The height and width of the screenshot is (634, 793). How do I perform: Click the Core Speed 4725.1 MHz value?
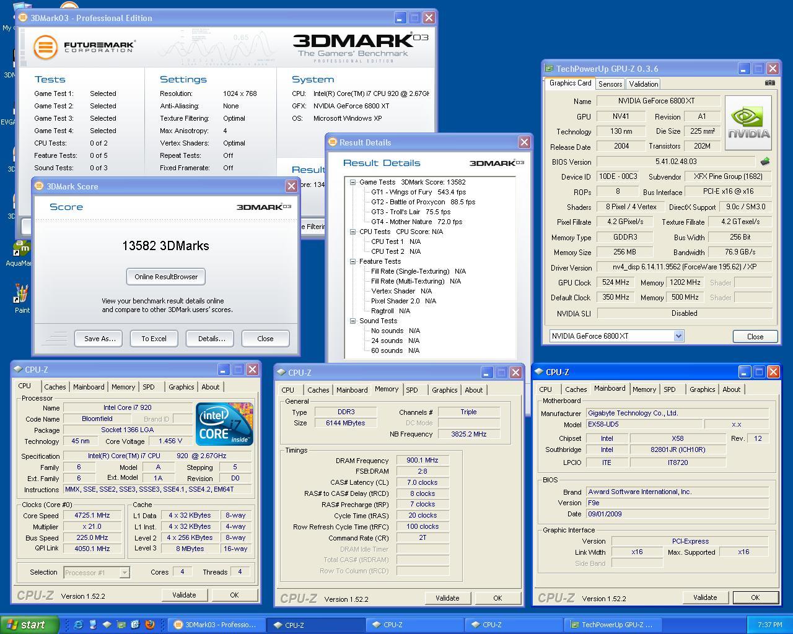(x=92, y=516)
